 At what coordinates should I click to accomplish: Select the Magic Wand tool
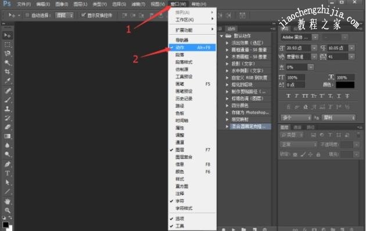point(8,63)
